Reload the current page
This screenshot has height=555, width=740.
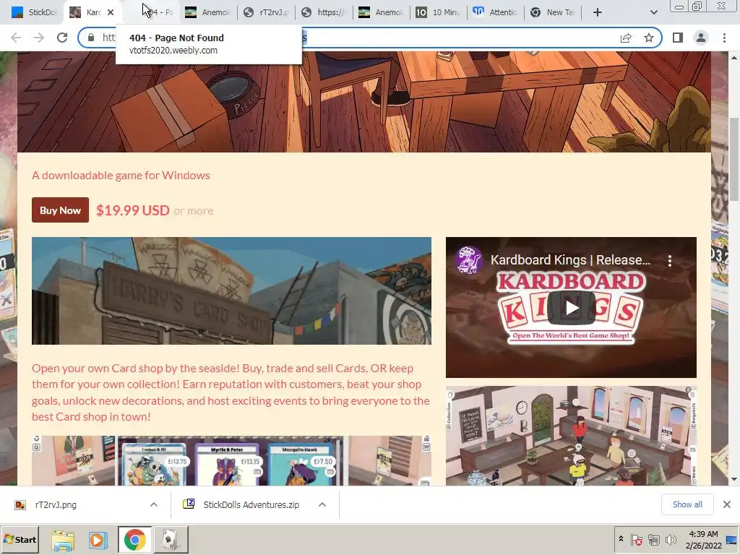click(x=62, y=38)
